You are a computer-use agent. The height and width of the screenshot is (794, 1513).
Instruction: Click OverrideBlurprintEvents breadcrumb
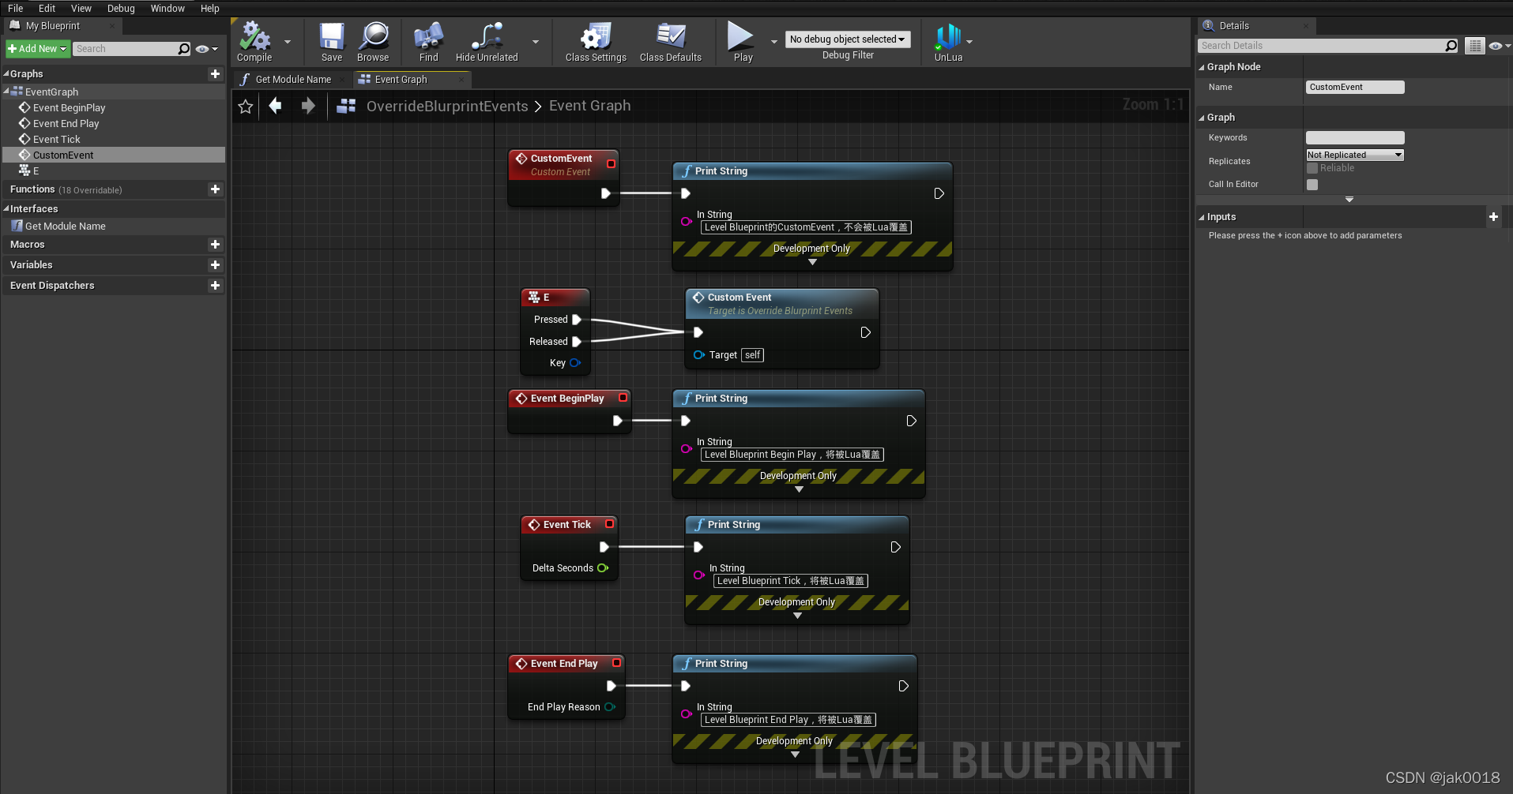point(447,106)
